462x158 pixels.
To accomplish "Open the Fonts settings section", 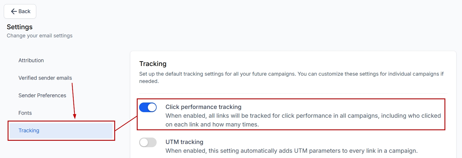I will 25,113.
